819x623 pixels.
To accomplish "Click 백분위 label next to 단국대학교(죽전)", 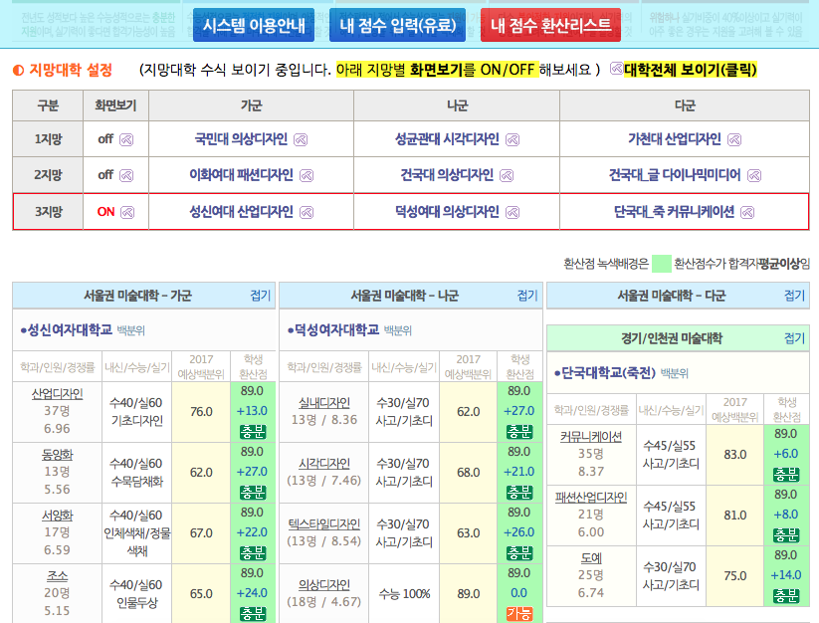I will coord(675,373).
